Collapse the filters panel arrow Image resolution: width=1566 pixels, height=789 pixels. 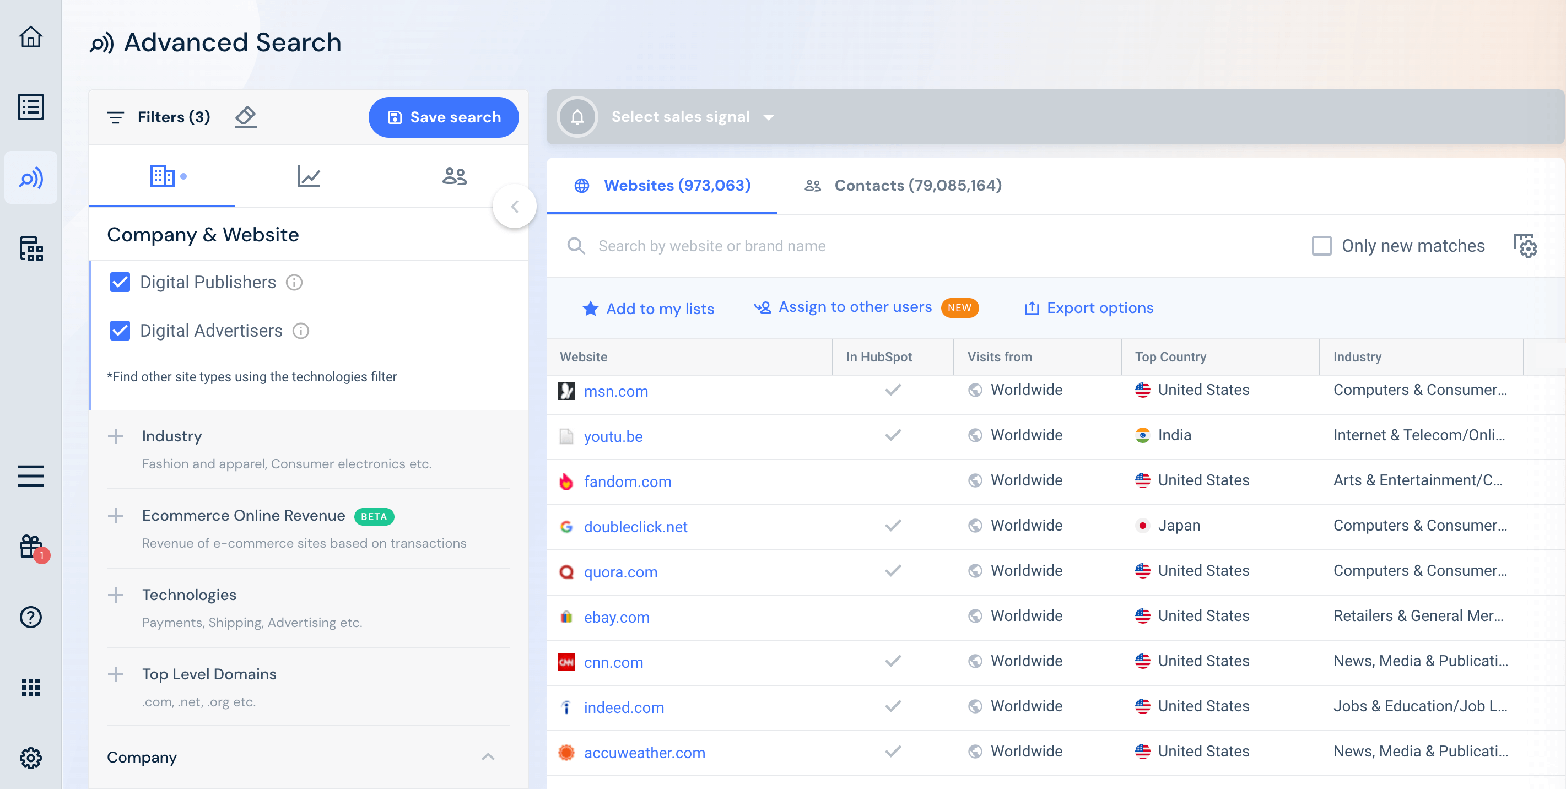click(x=514, y=207)
